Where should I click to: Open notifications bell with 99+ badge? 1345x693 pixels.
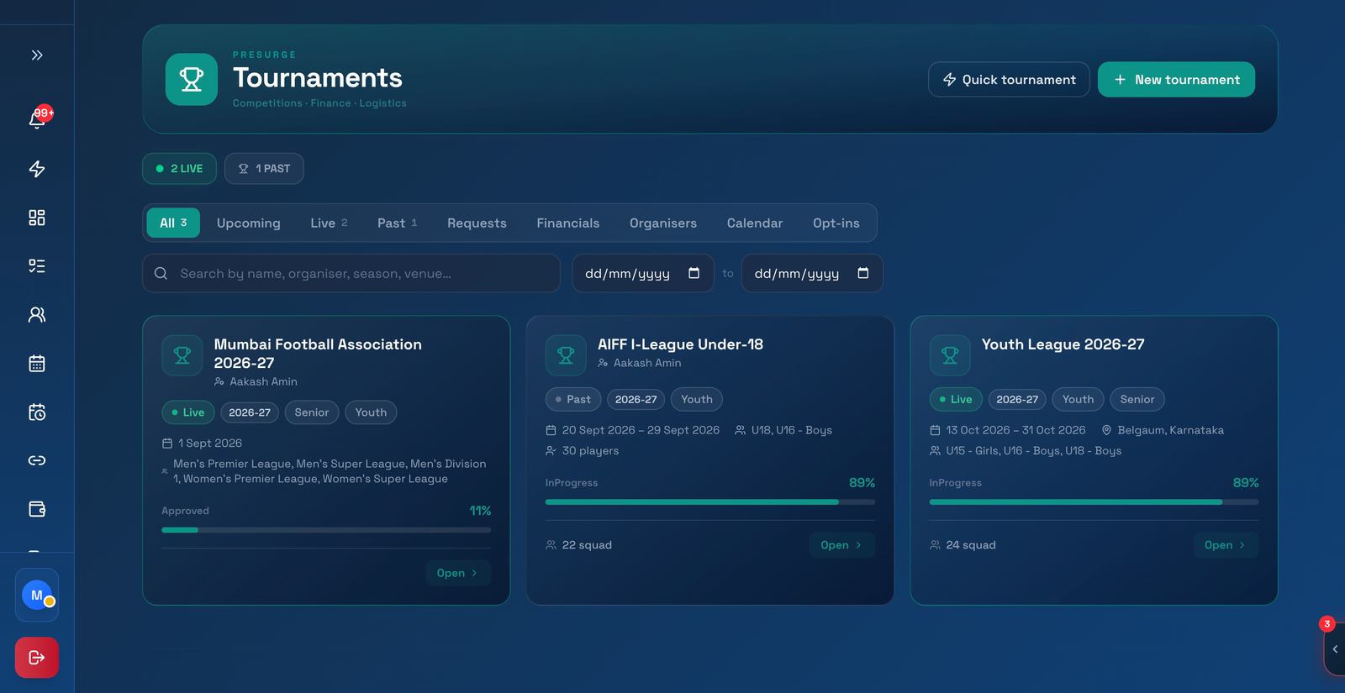pos(37,119)
